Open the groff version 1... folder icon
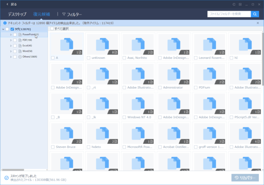The height and width of the screenshot is (185, 264). (x=209, y=134)
